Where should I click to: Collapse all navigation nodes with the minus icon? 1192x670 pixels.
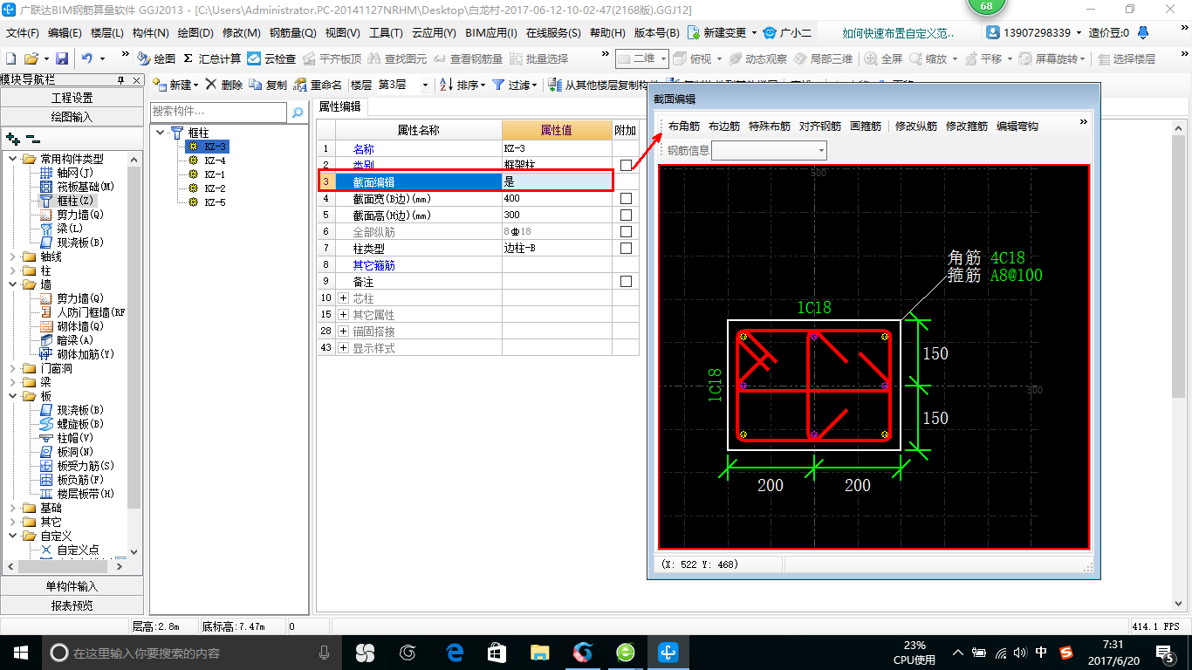click(32, 139)
